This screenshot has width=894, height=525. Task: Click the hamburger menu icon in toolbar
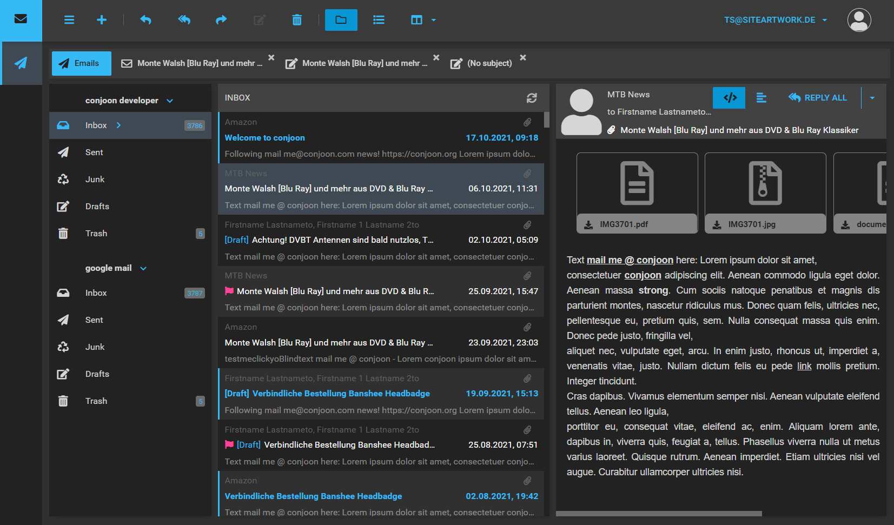click(69, 20)
